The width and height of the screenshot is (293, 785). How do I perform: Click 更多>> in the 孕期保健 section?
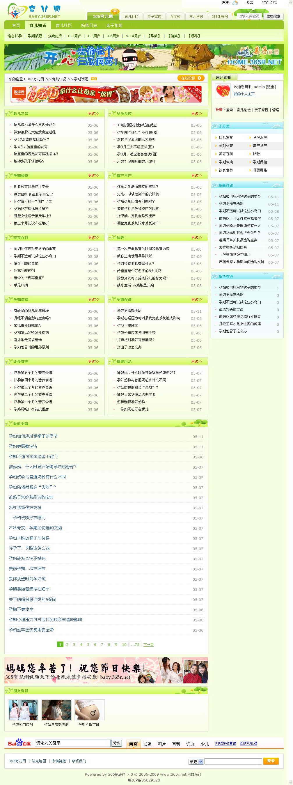point(196,300)
